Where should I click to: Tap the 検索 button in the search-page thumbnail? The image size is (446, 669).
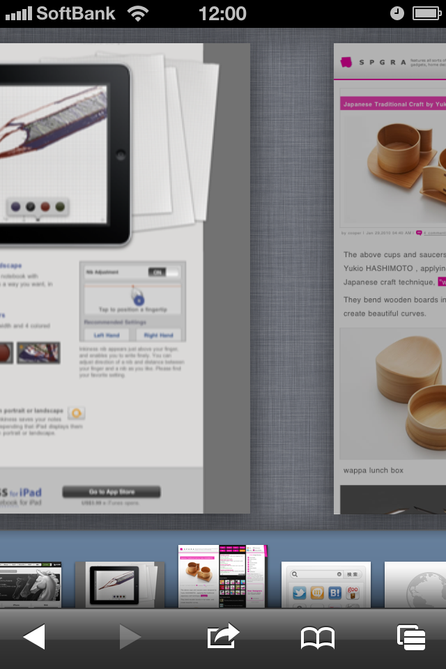pyautogui.click(x=353, y=574)
